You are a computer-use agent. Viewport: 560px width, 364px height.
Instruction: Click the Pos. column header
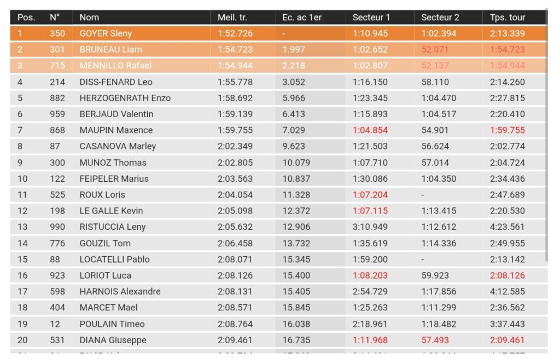pyautogui.click(x=26, y=18)
